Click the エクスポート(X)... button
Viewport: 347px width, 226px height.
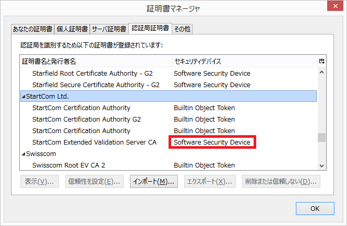point(210,182)
